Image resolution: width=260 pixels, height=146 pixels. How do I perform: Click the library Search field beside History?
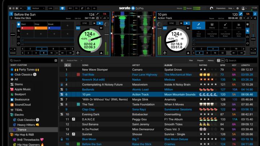click(x=241, y=61)
